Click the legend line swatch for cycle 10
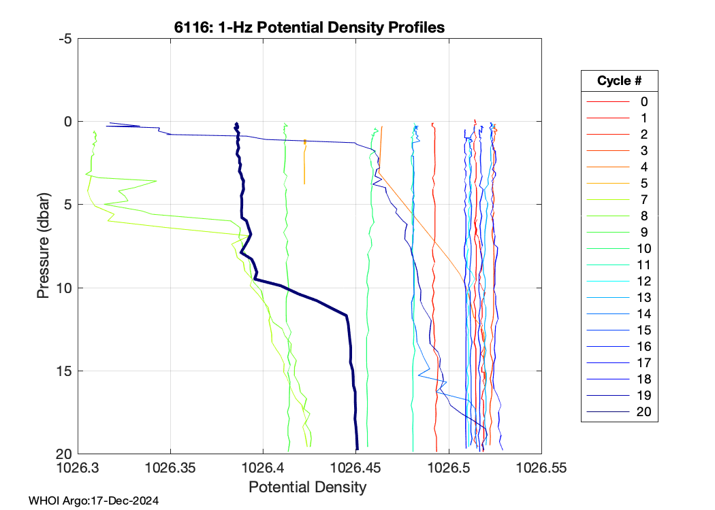The image size is (715, 510). [608, 249]
